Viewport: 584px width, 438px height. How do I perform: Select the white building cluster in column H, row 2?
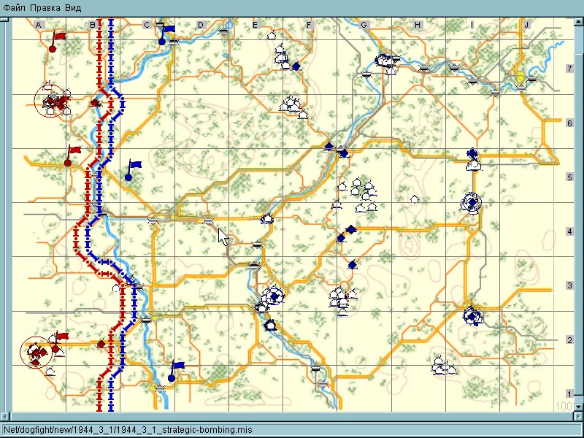pos(442,366)
